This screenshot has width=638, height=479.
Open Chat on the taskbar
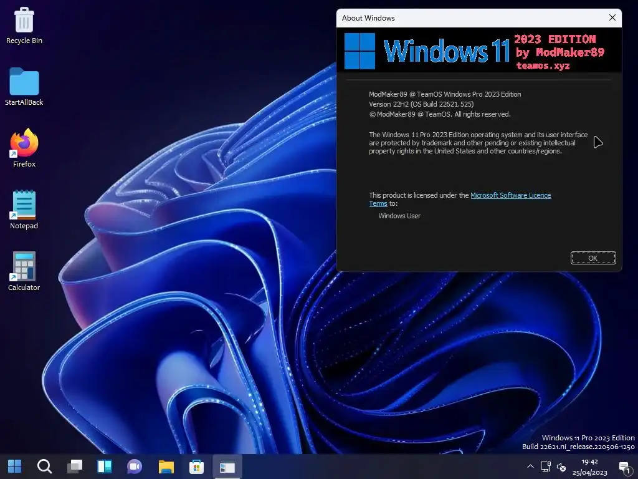pyautogui.click(x=135, y=467)
